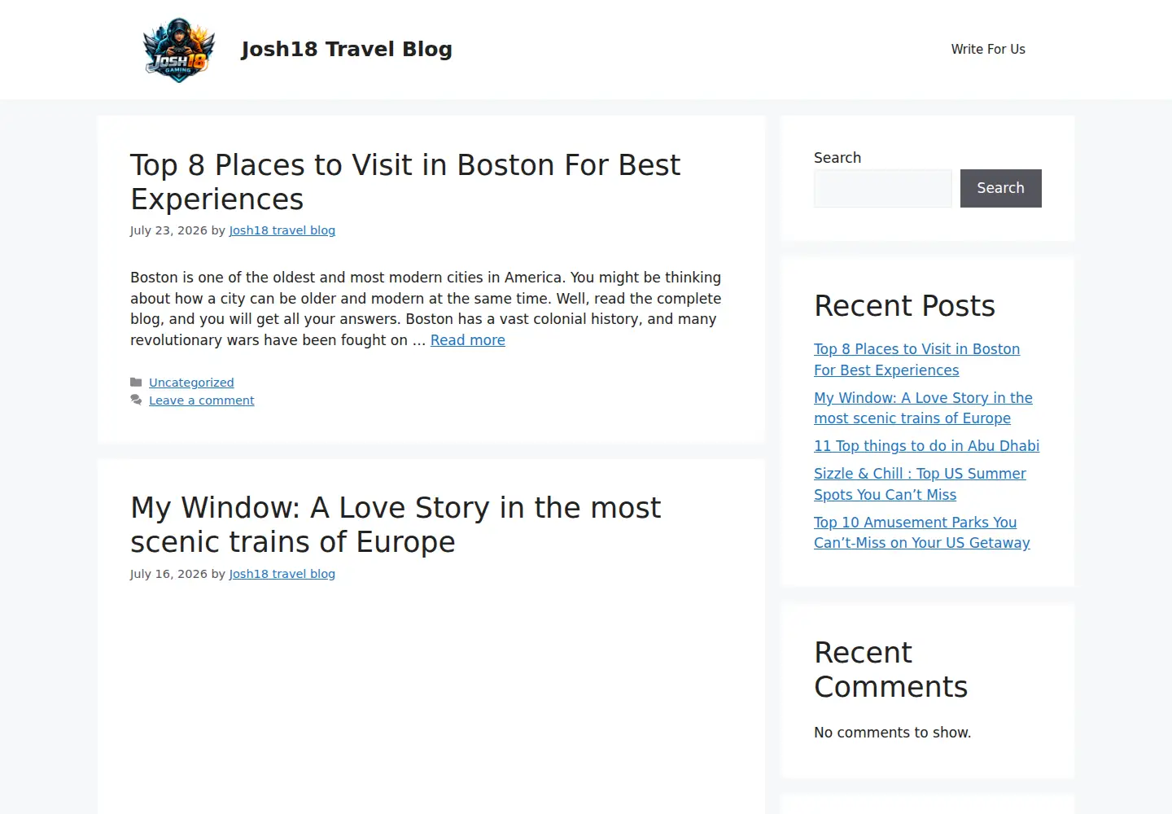Viewport: 1172px width, 814px height.
Task: Click the folder icon beside Uncategorized
Action: click(136, 383)
